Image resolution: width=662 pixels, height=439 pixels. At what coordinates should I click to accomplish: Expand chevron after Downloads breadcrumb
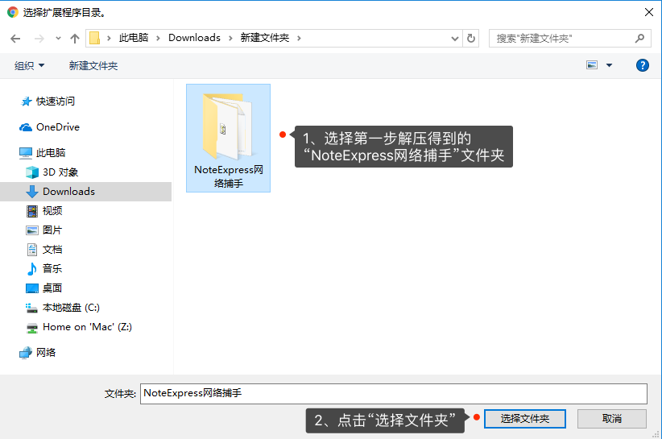(230, 38)
